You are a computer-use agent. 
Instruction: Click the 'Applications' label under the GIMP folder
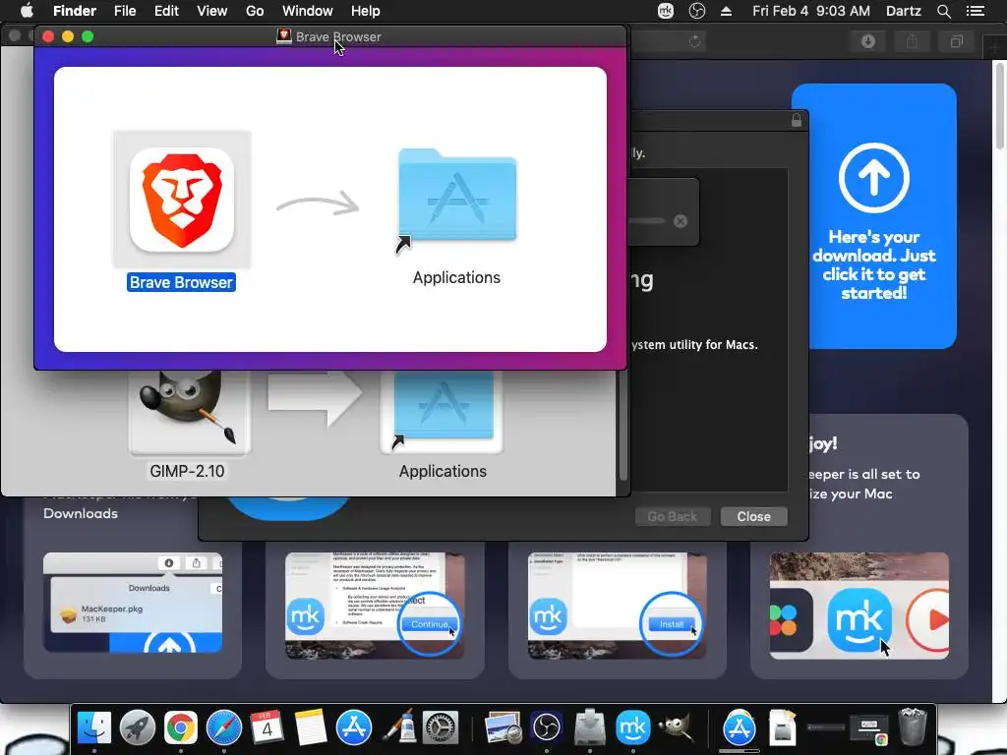click(x=443, y=471)
